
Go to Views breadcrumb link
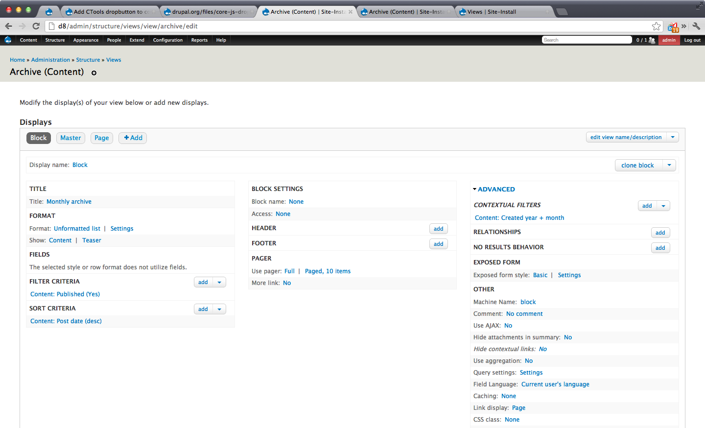[x=114, y=60]
